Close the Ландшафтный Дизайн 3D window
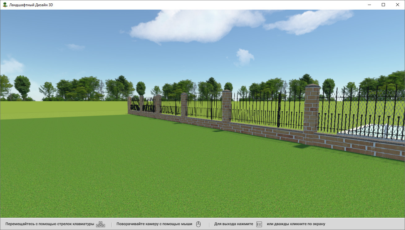405x230 pixels. tap(398, 5)
